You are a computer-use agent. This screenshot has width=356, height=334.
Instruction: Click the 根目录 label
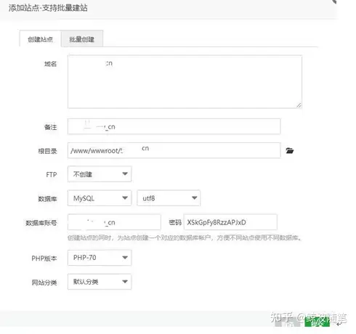[47, 151]
